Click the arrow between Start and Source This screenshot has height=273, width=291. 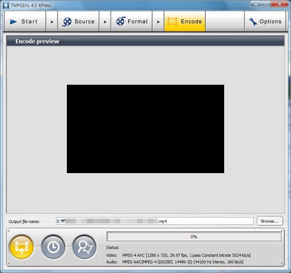[x=52, y=22]
